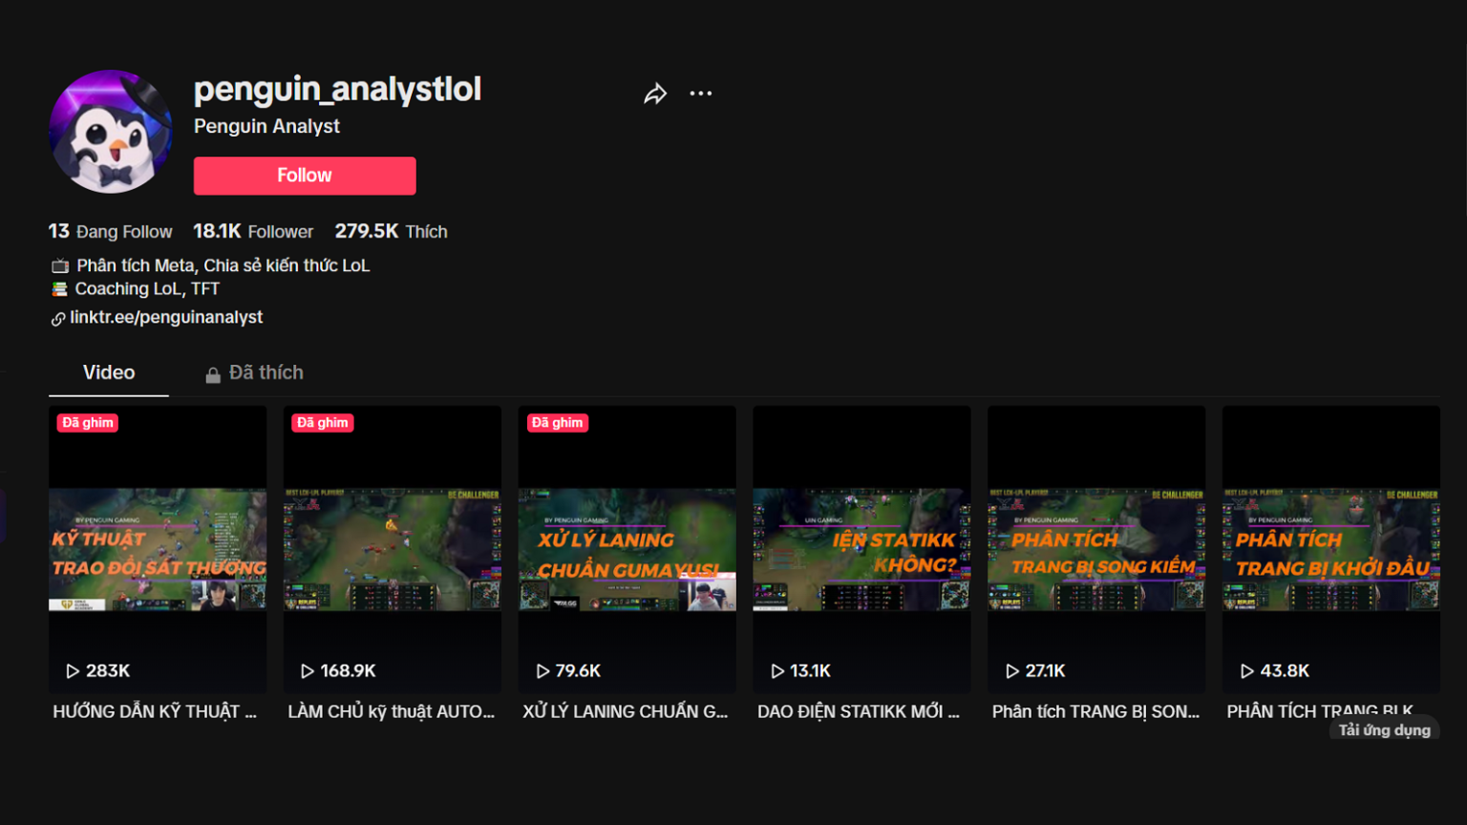Click the play icon next to 283K
Image resolution: width=1467 pixels, height=825 pixels.
coord(73,671)
